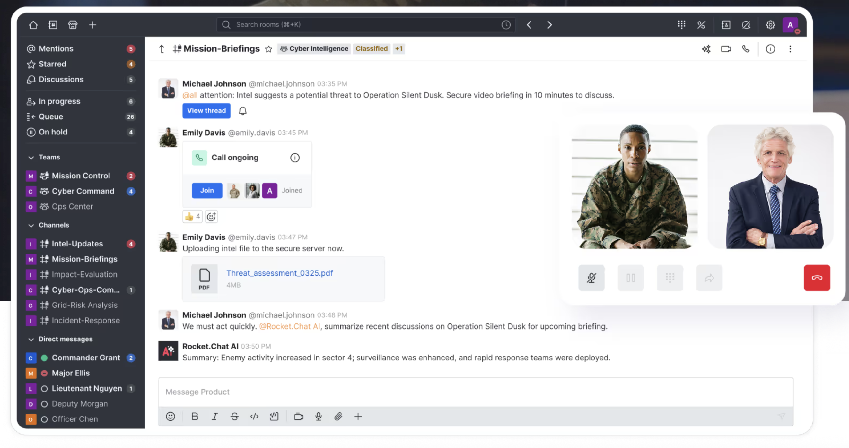This screenshot has width=849, height=448.
Task: Start a voice call from room header
Action: click(x=746, y=49)
